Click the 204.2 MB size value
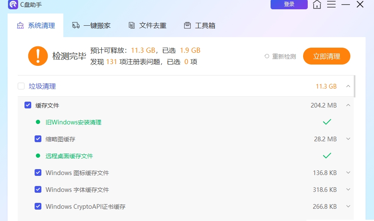The height and width of the screenshot is (221, 374). point(324,105)
